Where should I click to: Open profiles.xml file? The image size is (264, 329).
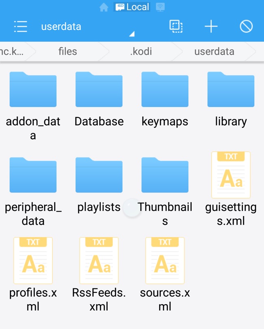pos(33,261)
